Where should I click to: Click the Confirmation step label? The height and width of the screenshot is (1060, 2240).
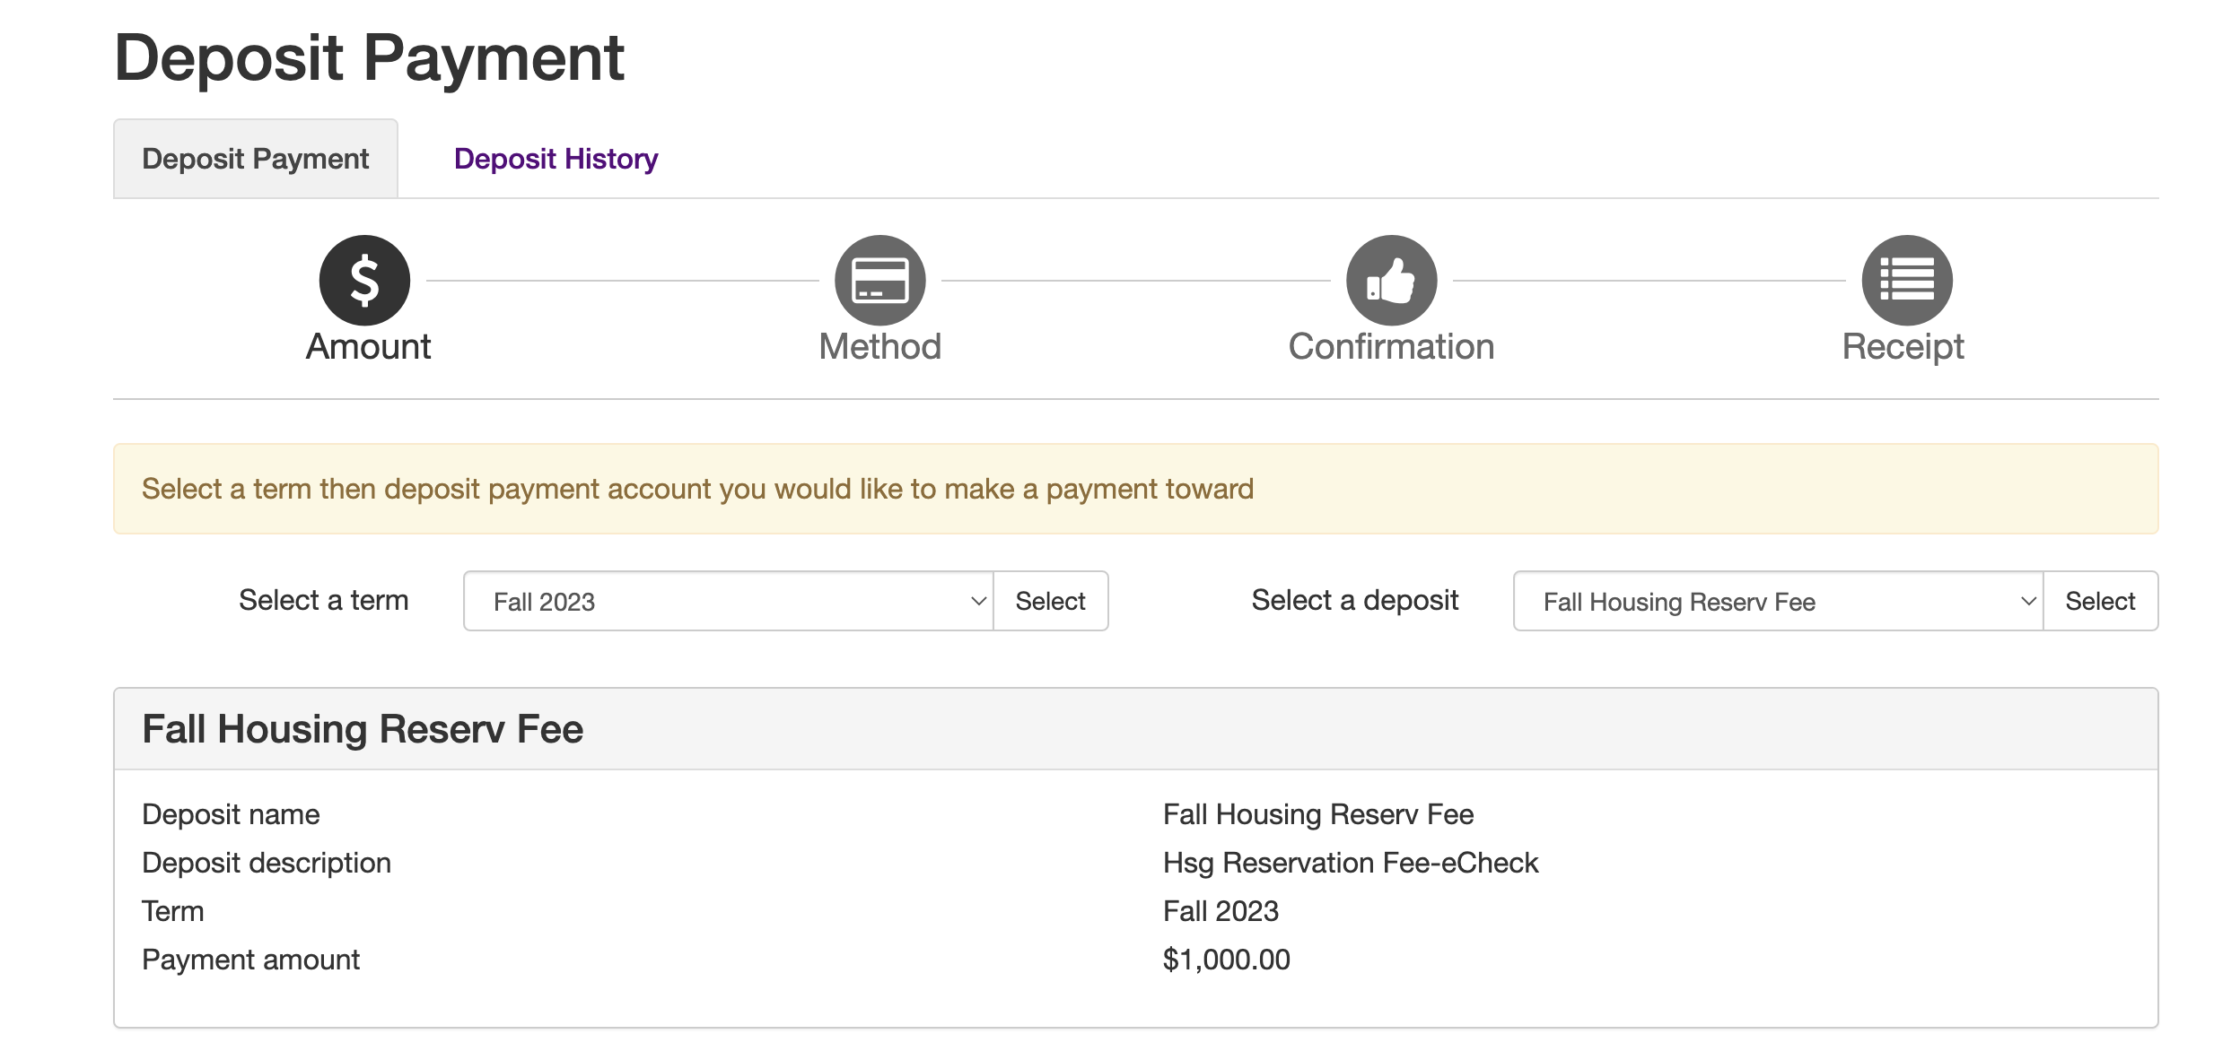[1391, 347]
